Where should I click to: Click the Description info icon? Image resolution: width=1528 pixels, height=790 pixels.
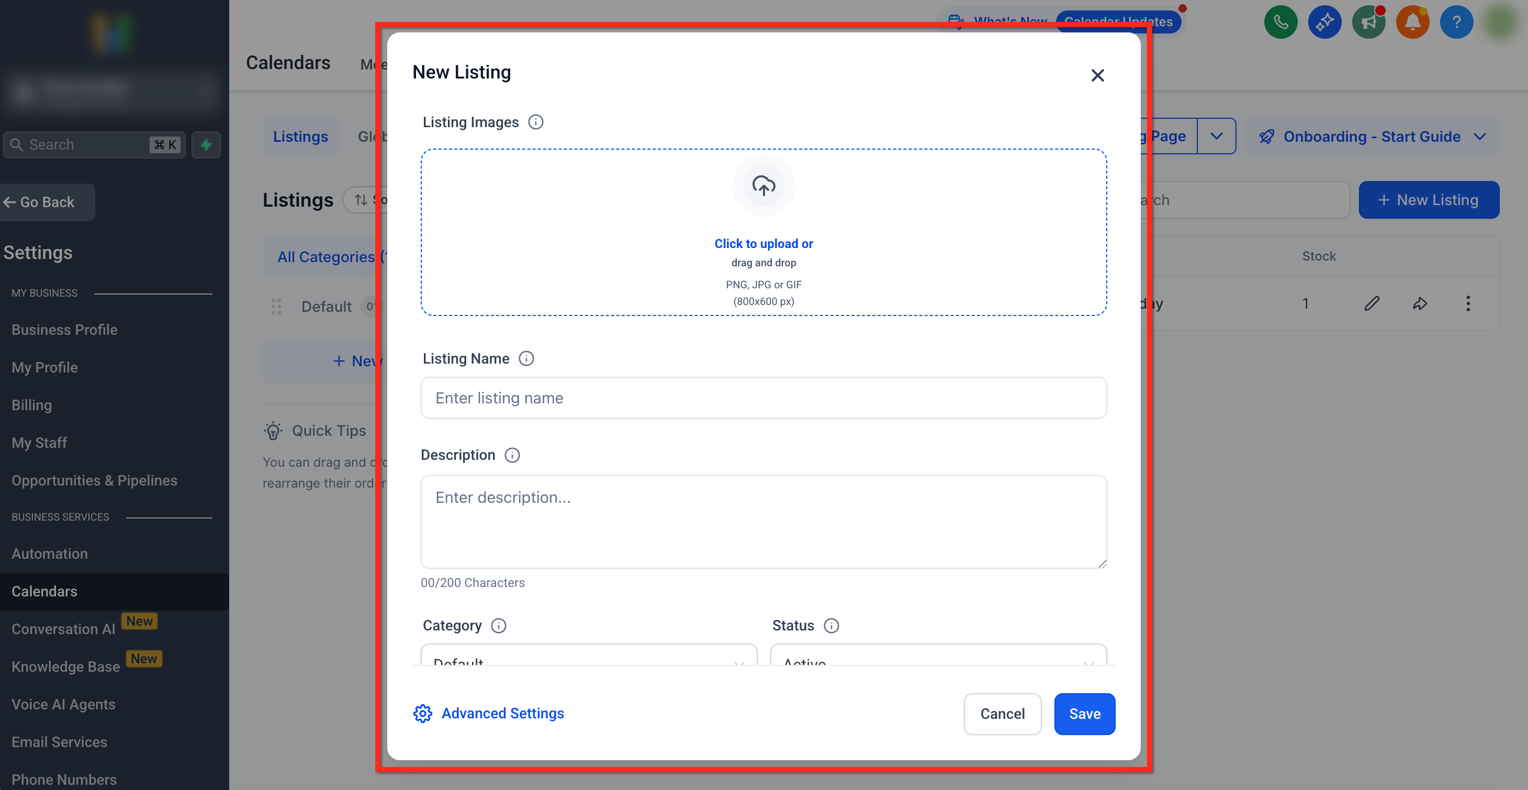[x=512, y=455]
